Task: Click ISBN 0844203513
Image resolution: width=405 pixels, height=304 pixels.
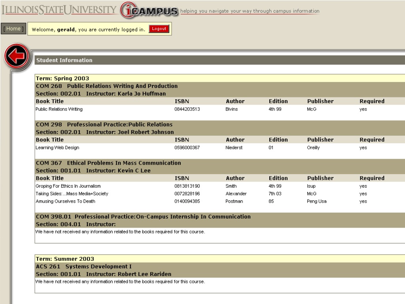Action: coord(187,109)
